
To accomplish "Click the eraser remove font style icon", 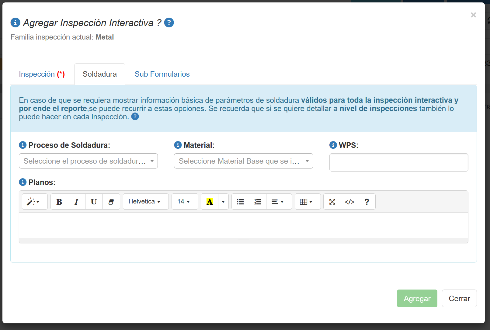I will pyautogui.click(x=111, y=202).
